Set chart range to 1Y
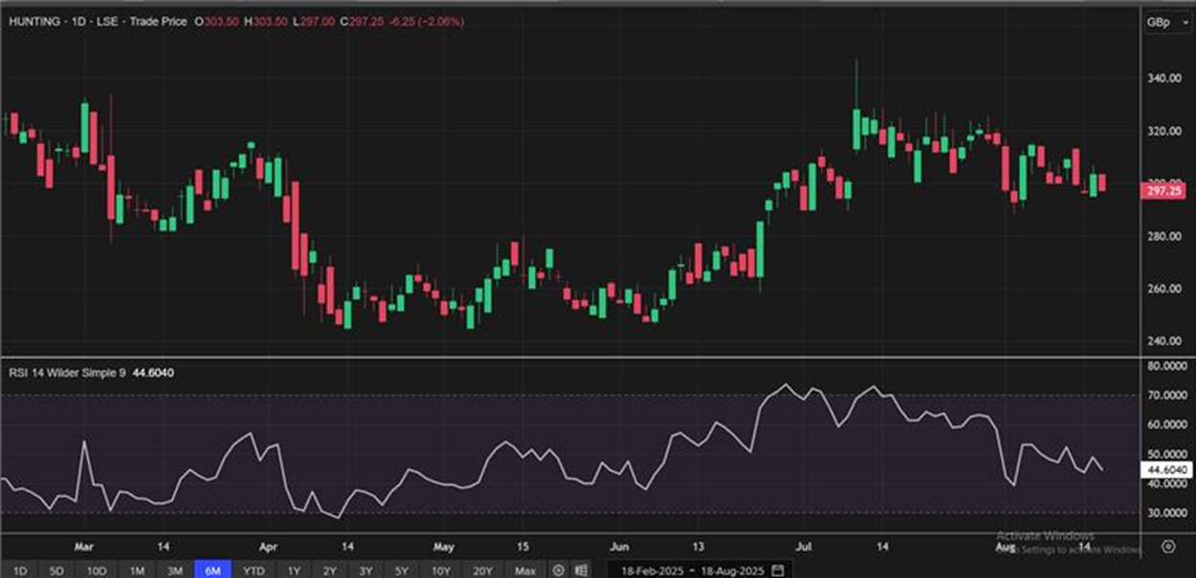Screen dimensions: 1196x578 (294, 570)
